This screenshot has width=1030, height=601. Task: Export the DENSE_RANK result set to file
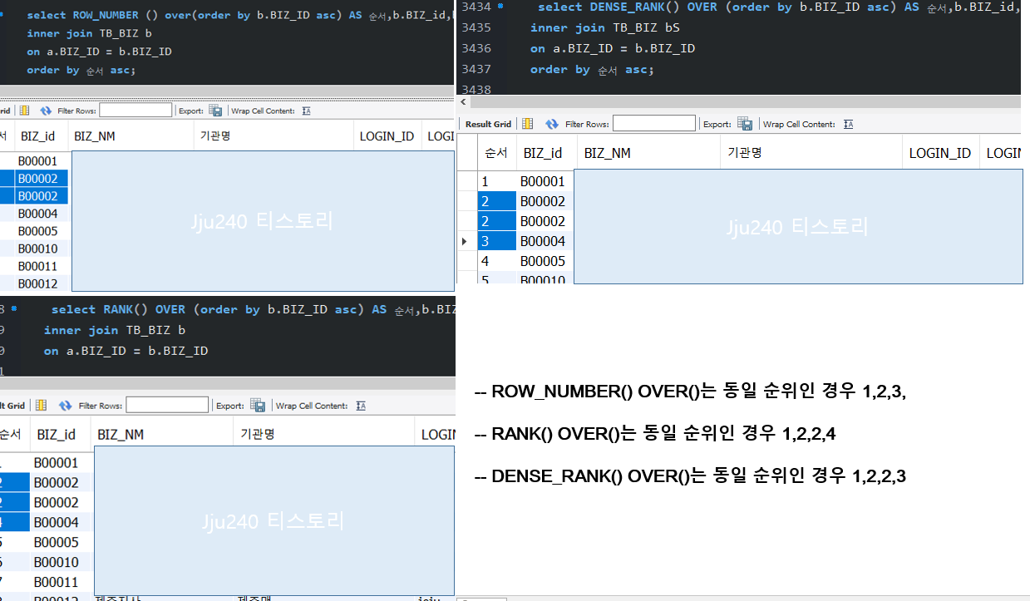(746, 124)
